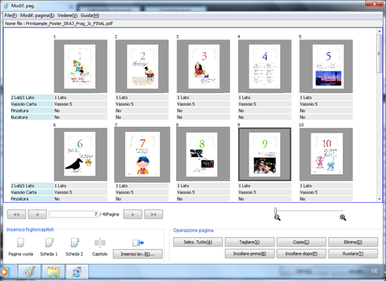Click the zoom slider handle
Screen dimensions: 386x281
tap(276, 210)
